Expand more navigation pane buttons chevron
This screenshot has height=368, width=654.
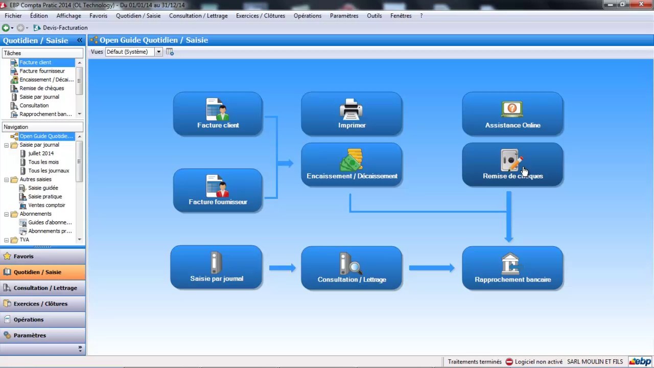(80, 349)
